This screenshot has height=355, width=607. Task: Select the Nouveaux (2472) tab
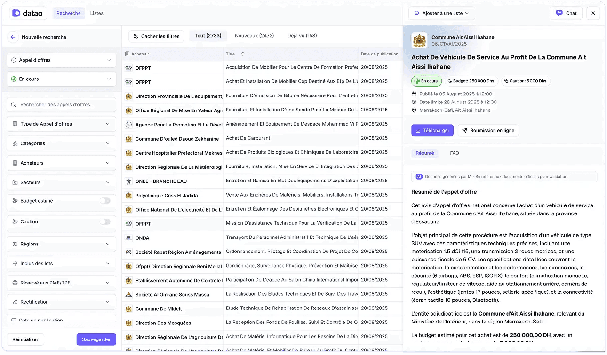pyautogui.click(x=254, y=36)
